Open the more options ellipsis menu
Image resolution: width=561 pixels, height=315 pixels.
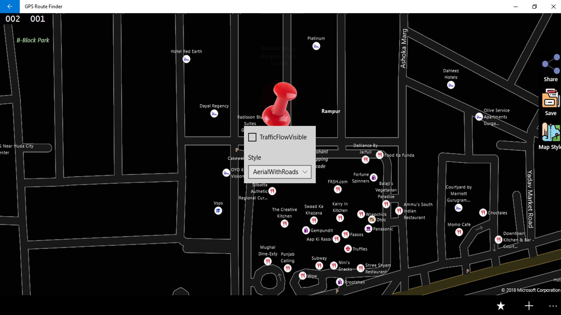pyautogui.click(x=553, y=306)
